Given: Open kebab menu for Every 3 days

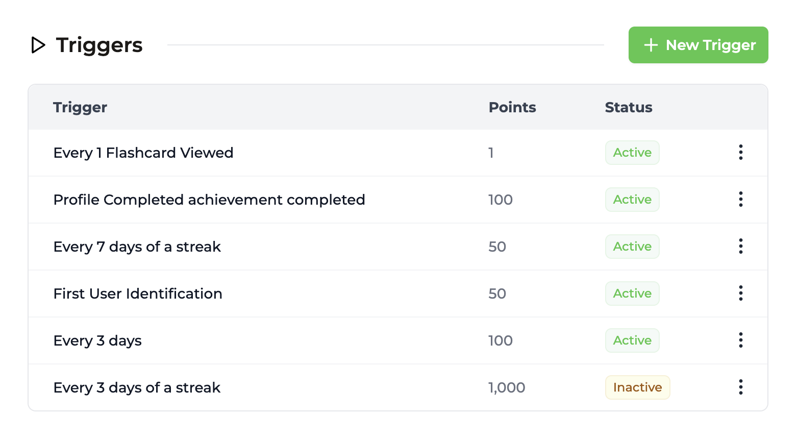Looking at the screenshot, I should coord(740,340).
